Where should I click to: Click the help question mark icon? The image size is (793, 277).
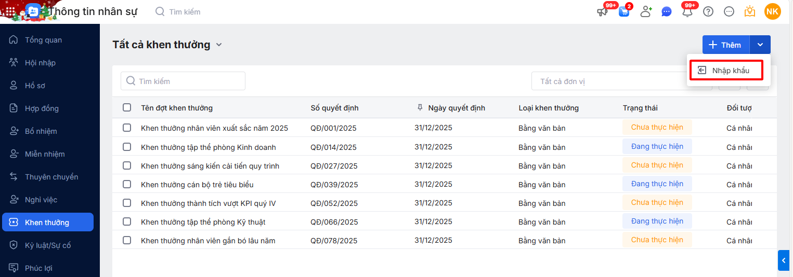[x=708, y=12]
